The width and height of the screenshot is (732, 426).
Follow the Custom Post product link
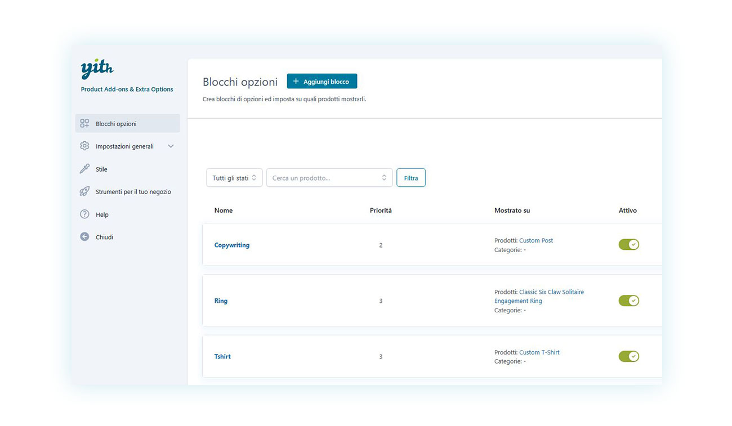tap(536, 240)
